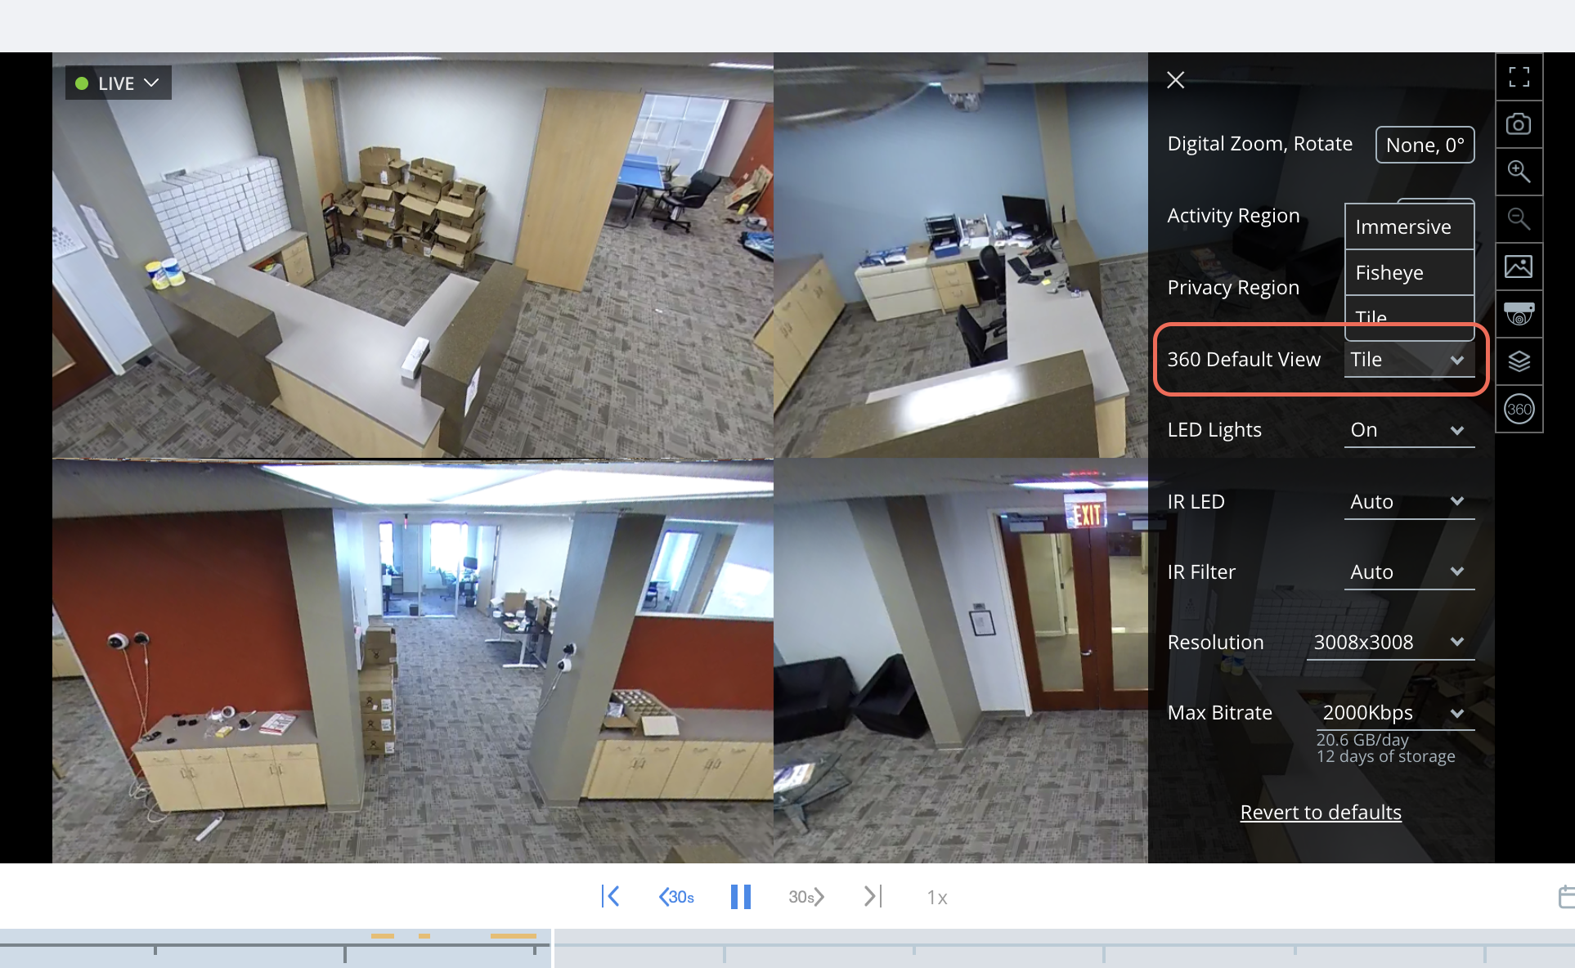The image size is (1575, 968).
Task: Open the dome camera settings icon
Action: click(1519, 314)
